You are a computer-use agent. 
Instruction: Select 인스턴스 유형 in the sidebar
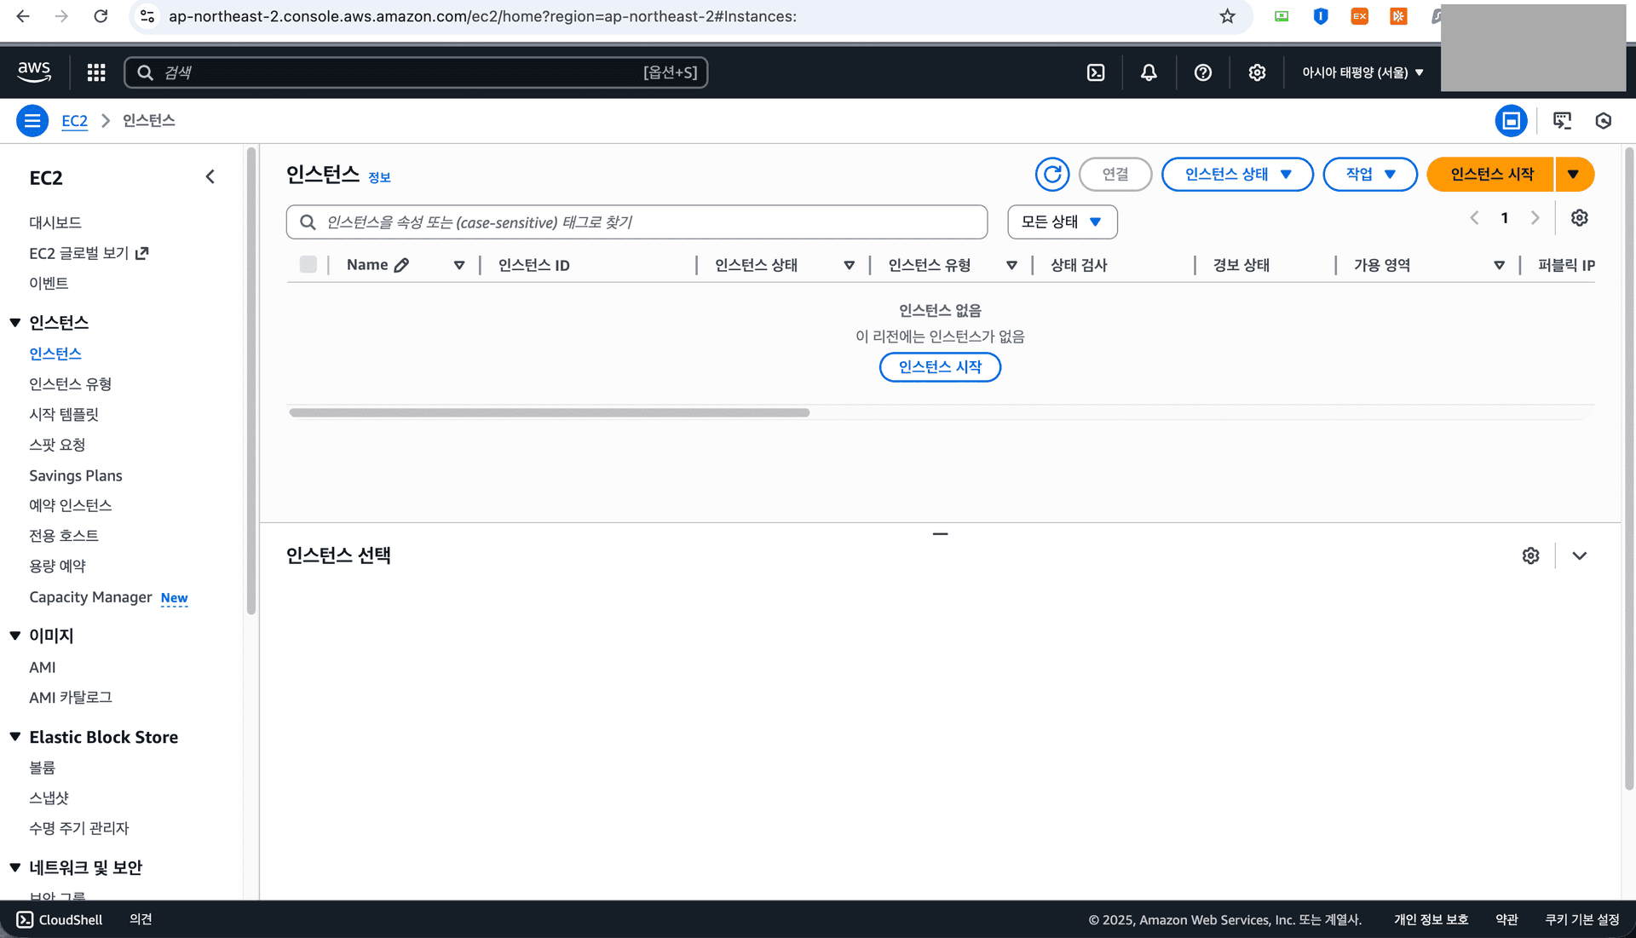point(69,383)
